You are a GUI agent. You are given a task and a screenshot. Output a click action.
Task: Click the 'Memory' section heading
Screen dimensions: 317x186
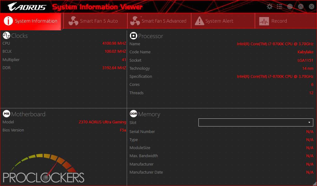(149, 114)
